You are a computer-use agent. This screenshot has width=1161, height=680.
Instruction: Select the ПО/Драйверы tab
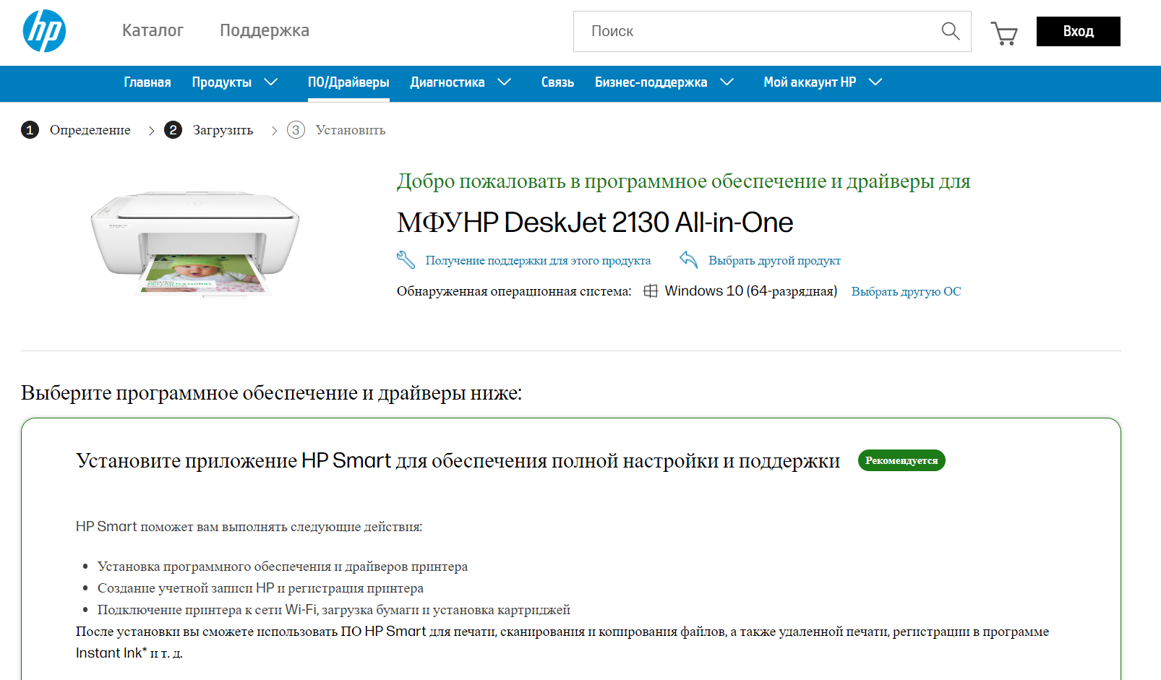click(348, 82)
